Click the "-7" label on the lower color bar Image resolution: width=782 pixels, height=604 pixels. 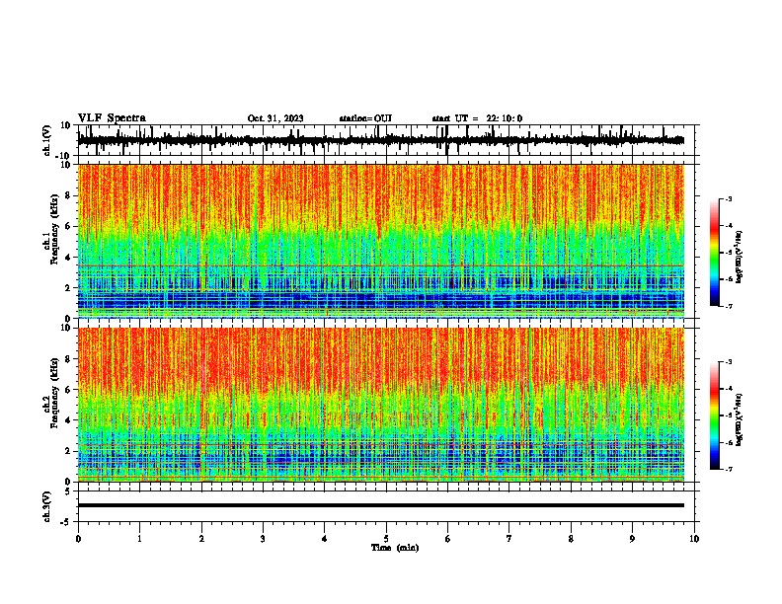click(728, 469)
